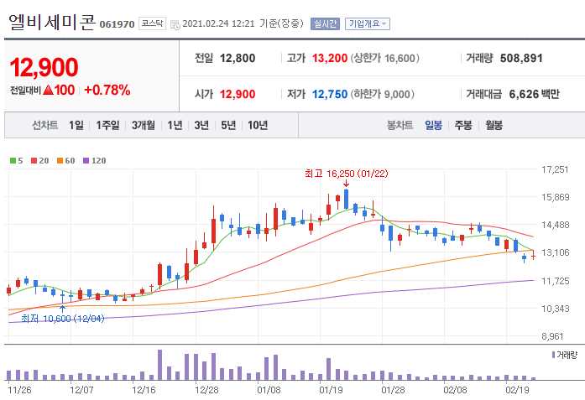The width and height of the screenshot is (585, 400).
Task: Click stock code 061970
Action: pyautogui.click(x=118, y=24)
